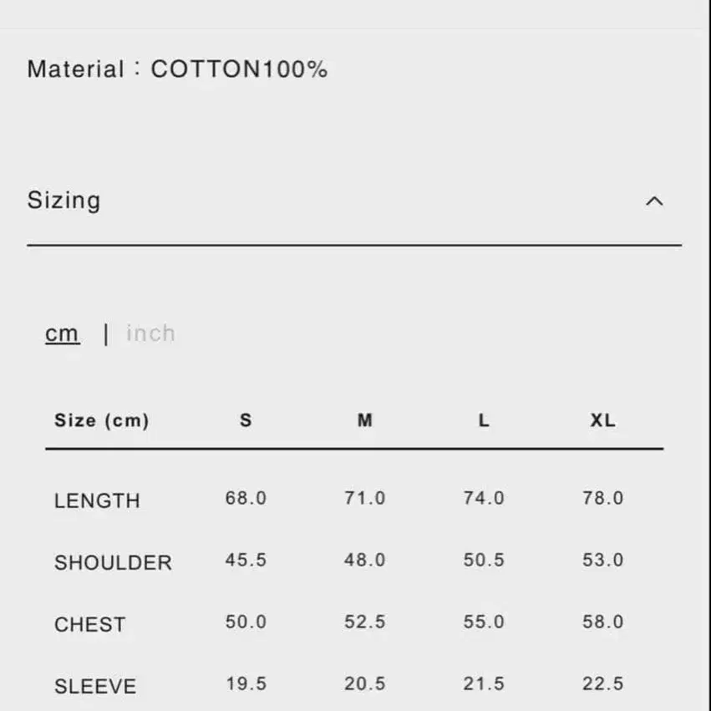Click the 19.5 sleeve value for S

[x=246, y=683]
